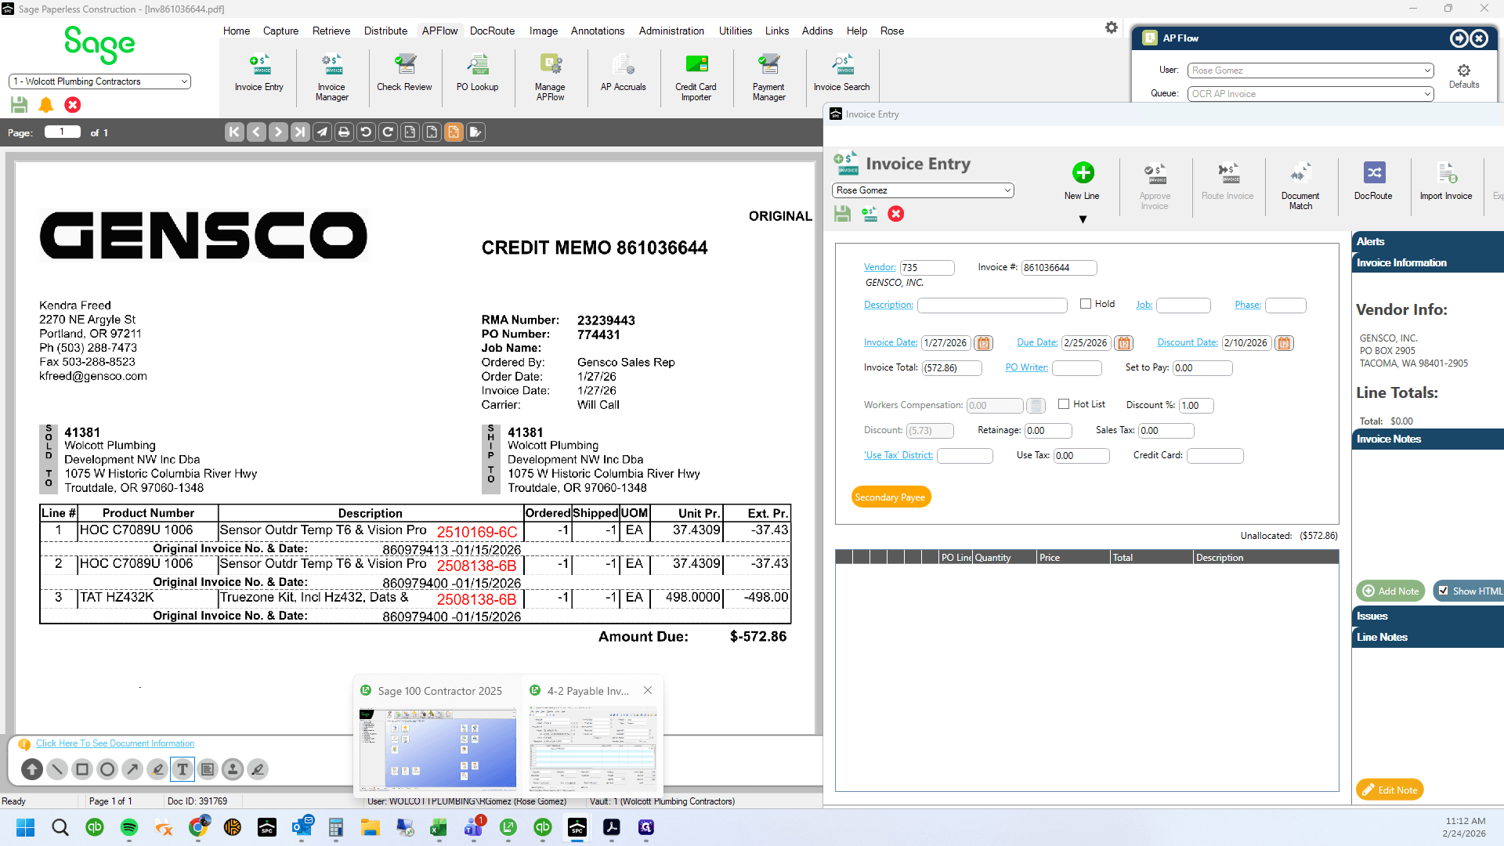This screenshot has width=1504, height=846.
Task: Select the rectangle annotation tool
Action: tap(82, 769)
